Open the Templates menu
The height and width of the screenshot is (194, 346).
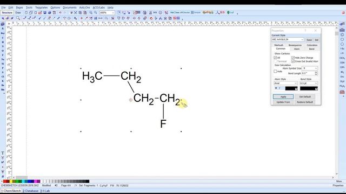(42, 8)
